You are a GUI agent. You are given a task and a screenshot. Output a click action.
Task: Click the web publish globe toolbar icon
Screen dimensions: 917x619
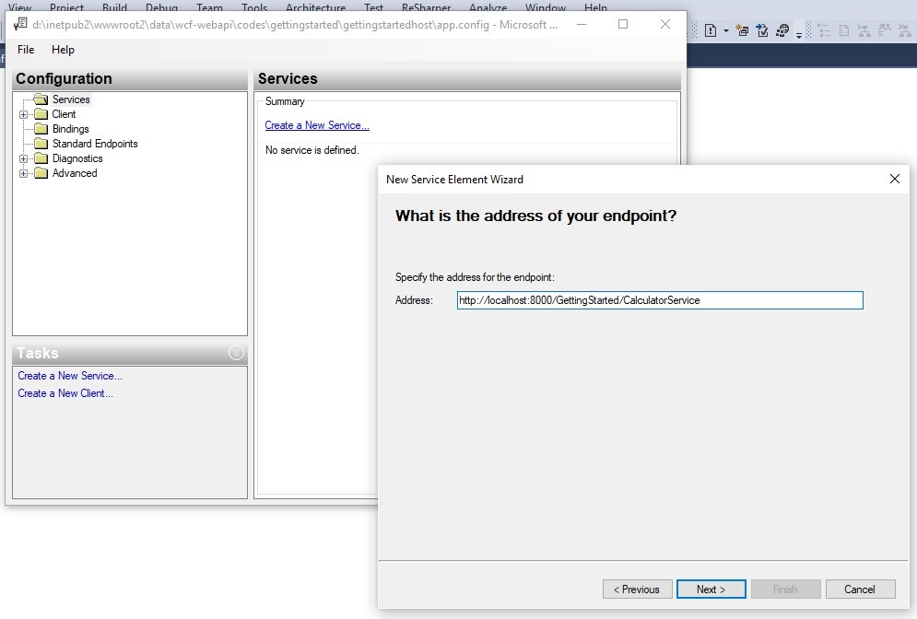pyautogui.click(x=784, y=29)
